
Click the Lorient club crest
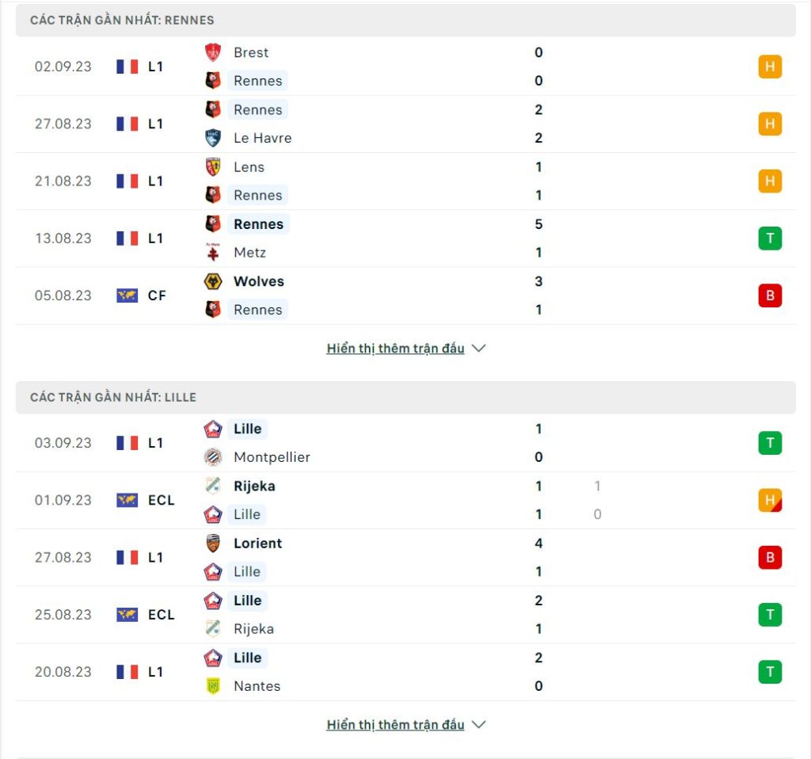(212, 543)
